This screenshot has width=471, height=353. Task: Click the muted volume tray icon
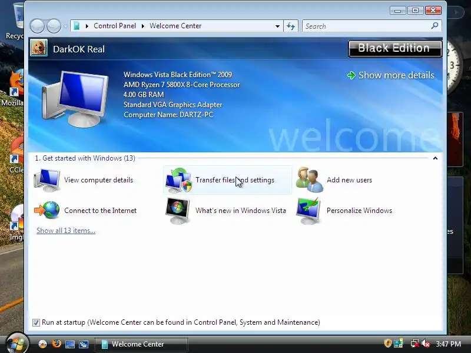(426, 344)
